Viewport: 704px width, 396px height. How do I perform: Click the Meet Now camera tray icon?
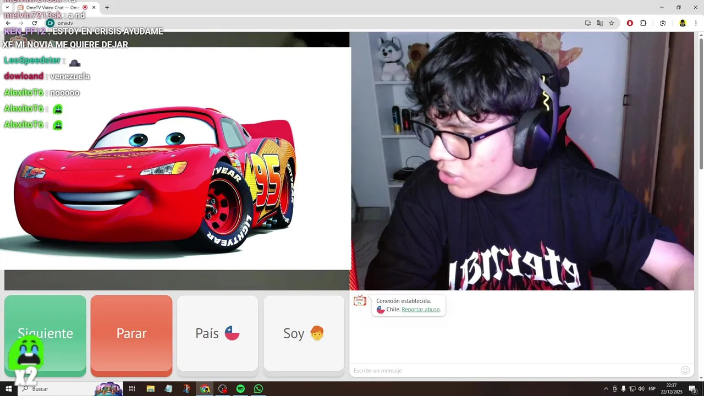615,389
